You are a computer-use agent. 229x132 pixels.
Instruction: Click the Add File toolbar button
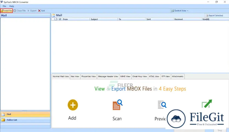6,11
